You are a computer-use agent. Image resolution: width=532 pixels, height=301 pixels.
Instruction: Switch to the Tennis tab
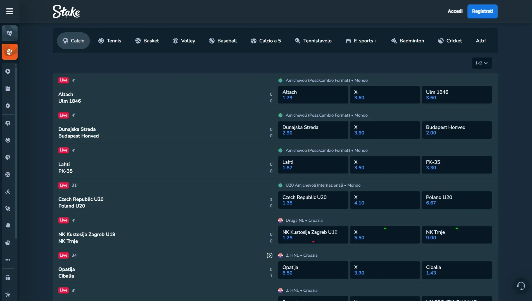(110, 41)
